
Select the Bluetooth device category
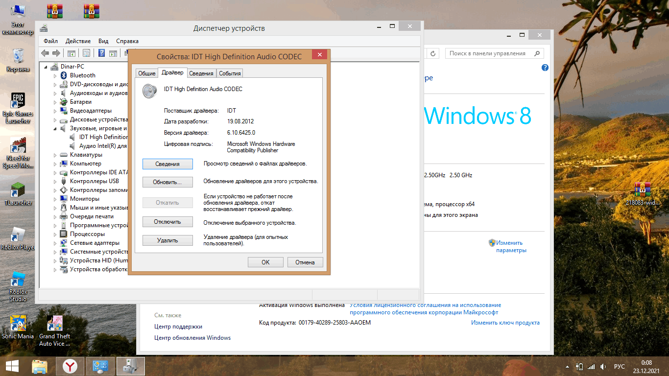[x=82, y=75]
